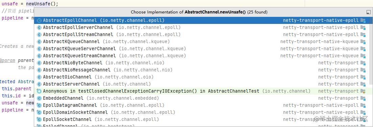Image resolution: width=373 pixels, height=127 pixels.
Task: Click module folder icon on EmbeddedChannel row
Action: pyautogui.click(x=363, y=98)
